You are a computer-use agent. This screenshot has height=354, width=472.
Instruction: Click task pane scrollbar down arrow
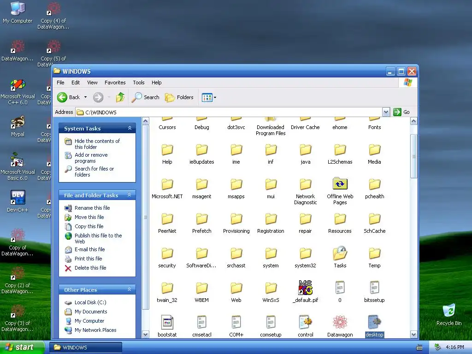(x=145, y=335)
